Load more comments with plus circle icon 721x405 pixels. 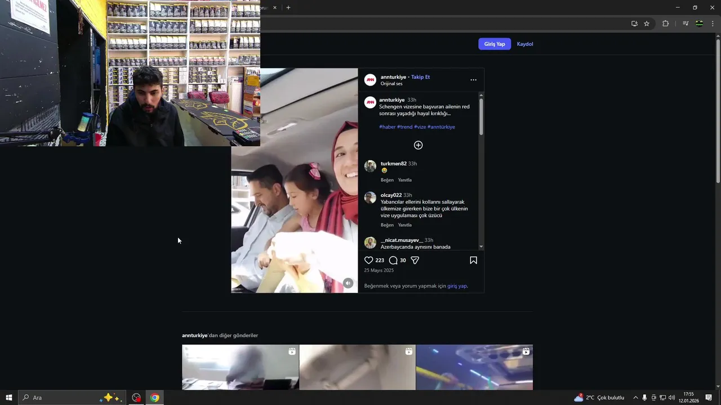(418, 145)
